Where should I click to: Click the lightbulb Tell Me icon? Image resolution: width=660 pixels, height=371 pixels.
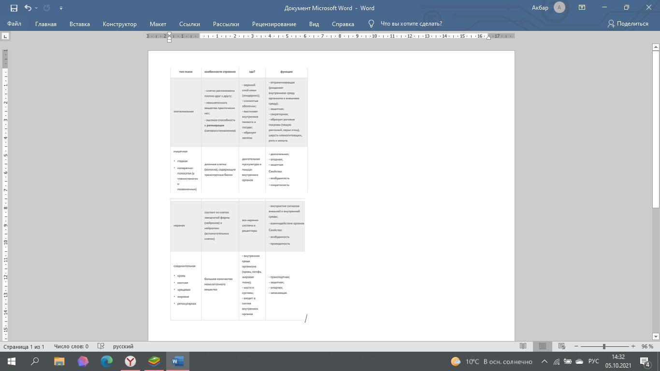371,24
